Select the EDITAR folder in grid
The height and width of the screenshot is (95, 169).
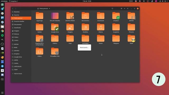pyautogui.click(x=131, y=17)
